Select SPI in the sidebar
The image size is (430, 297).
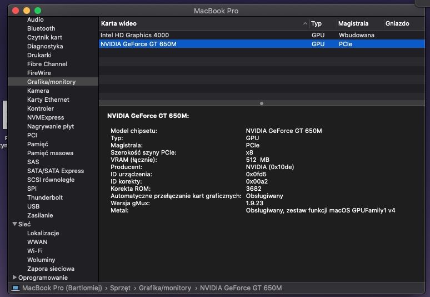pyautogui.click(x=32, y=189)
